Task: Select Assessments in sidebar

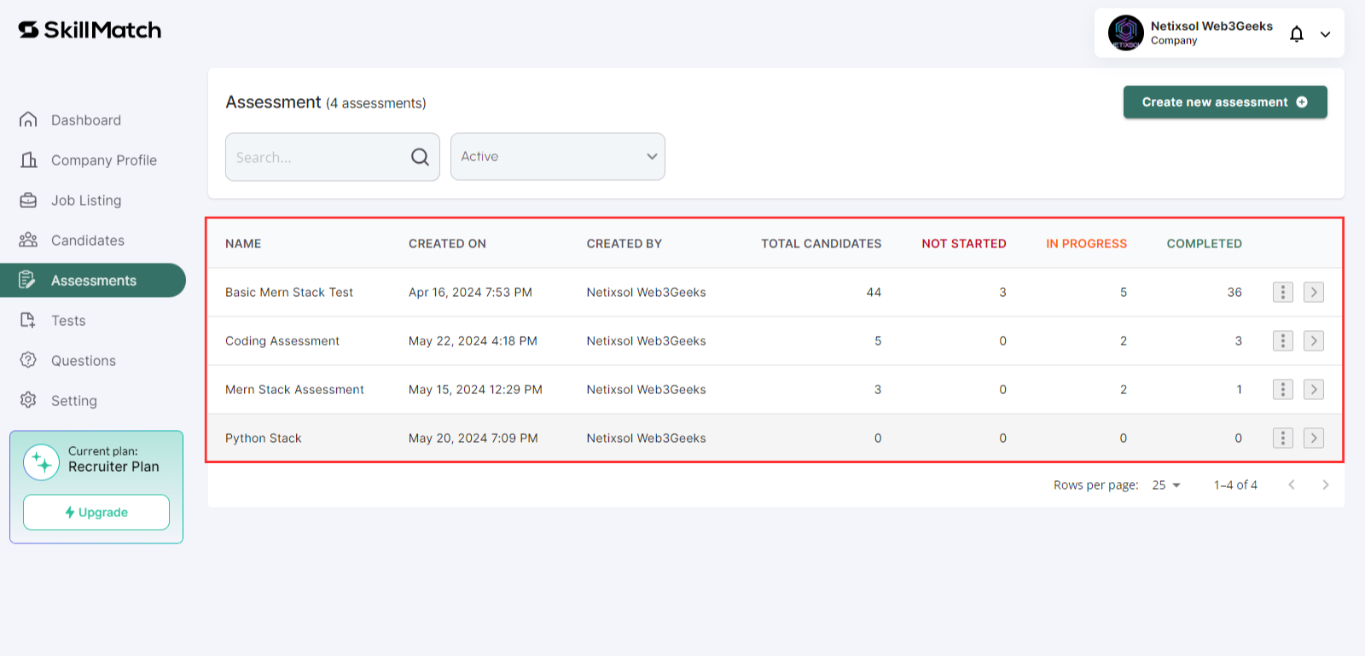Action: [x=93, y=281]
